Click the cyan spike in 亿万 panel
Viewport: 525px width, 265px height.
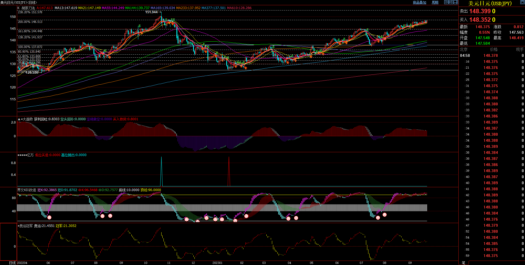(162, 171)
